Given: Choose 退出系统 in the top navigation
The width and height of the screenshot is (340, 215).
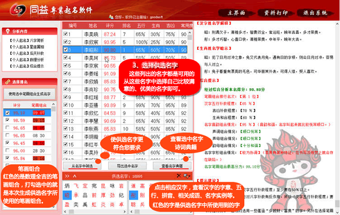Looking at the screenshot, I should point(315,13).
